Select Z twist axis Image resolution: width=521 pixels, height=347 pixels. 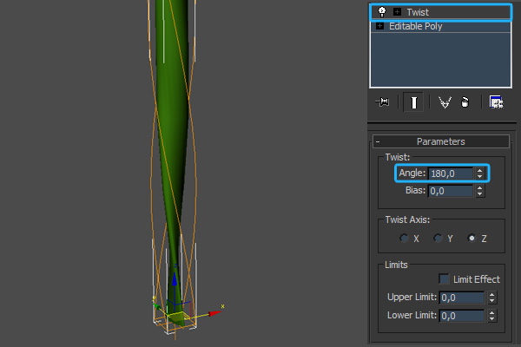[472, 238]
